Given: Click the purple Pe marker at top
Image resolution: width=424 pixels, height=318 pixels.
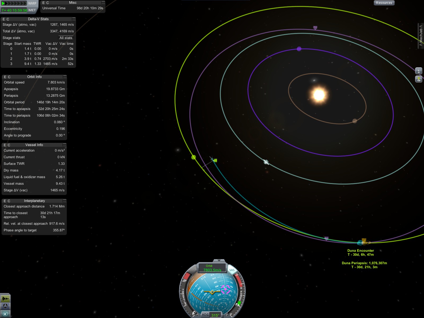Looking at the screenshot, I should coord(315,28).
